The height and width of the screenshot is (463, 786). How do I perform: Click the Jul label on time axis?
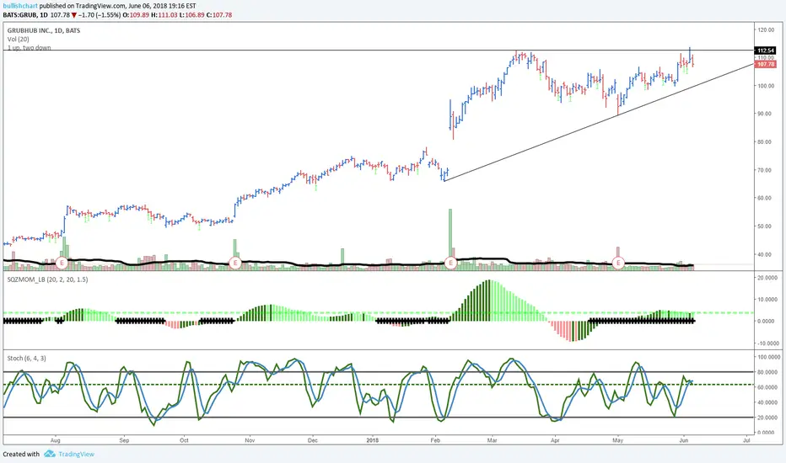(746, 440)
